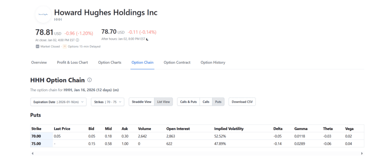The height and width of the screenshot is (162, 391).
Task: Show only Calls in the chain
Action: (206, 102)
